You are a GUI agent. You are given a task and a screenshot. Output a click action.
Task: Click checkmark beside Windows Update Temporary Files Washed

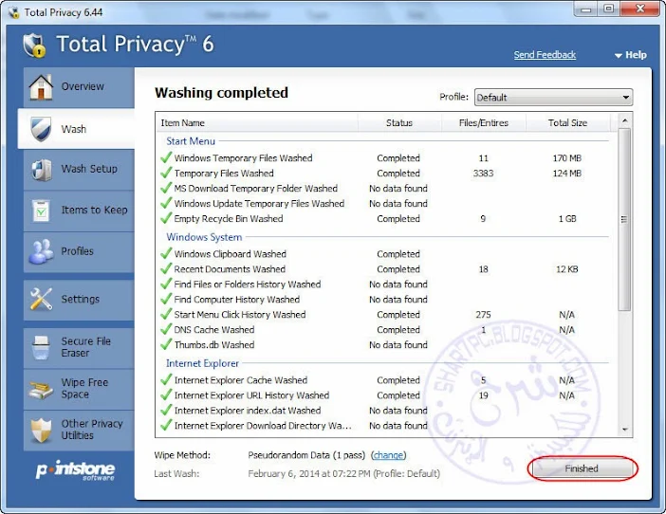click(x=166, y=203)
